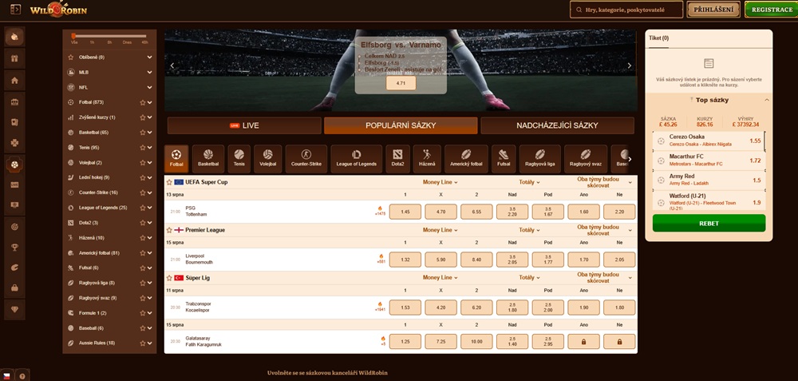Select the Basketbal sport icon tab

207,158
